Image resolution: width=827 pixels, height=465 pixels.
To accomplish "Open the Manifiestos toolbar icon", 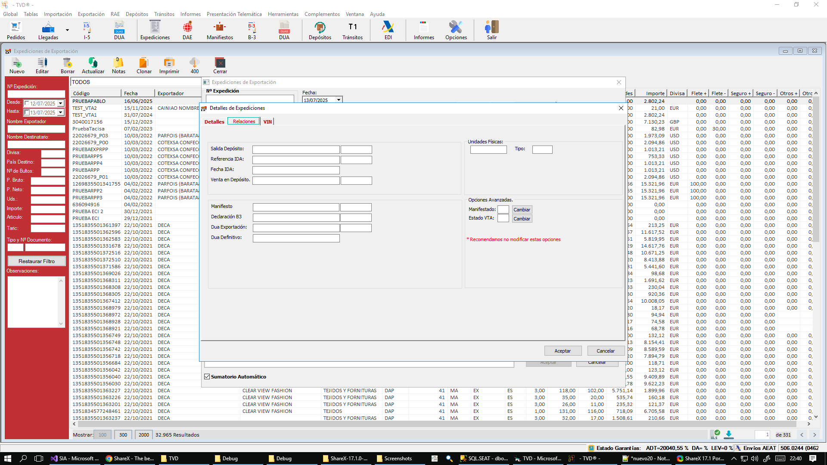I will point(220,28).
